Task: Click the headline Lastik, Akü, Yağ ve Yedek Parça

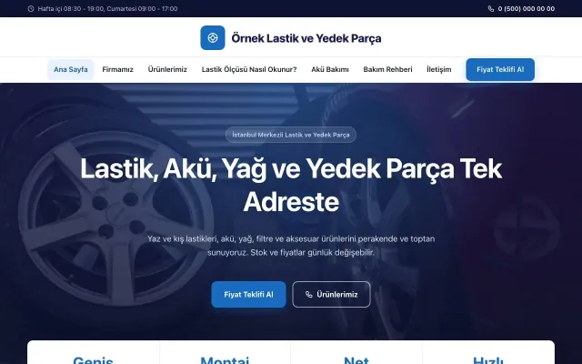Action: [x=291, y=185]
